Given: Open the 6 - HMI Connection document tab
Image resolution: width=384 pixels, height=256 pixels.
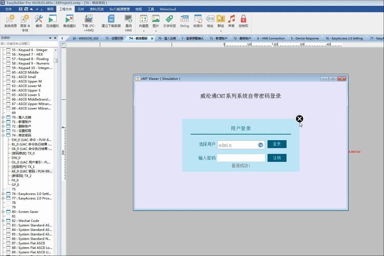Looking at the screenshot, I should point(271,38).
